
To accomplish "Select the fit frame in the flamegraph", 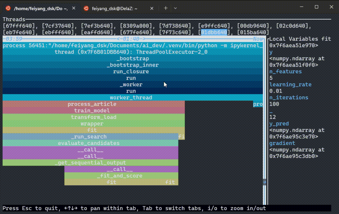I will 92,130.
